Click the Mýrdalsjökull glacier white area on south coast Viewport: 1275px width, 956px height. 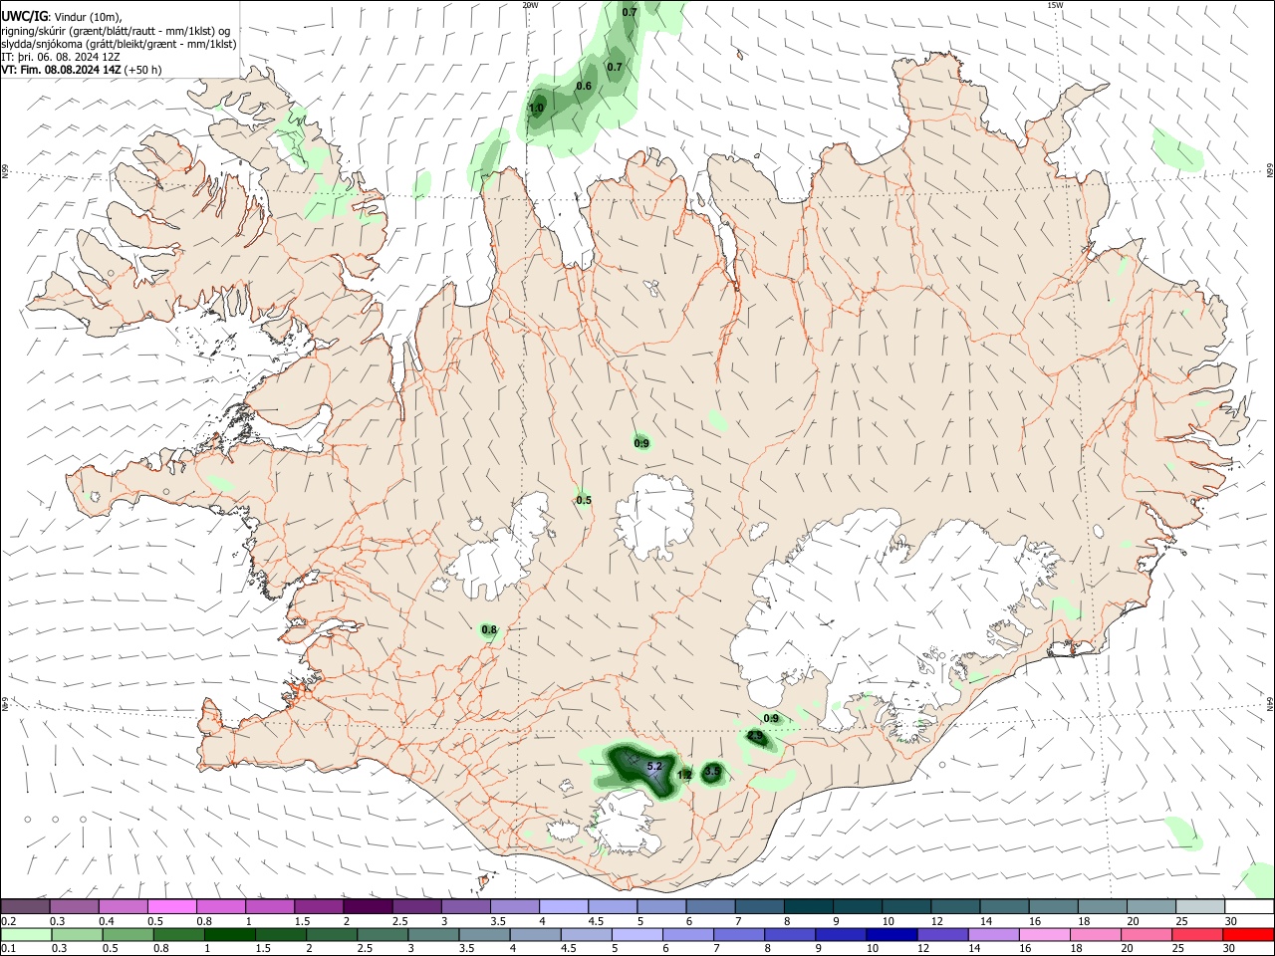pyautogui.click(x=627, y=823)
